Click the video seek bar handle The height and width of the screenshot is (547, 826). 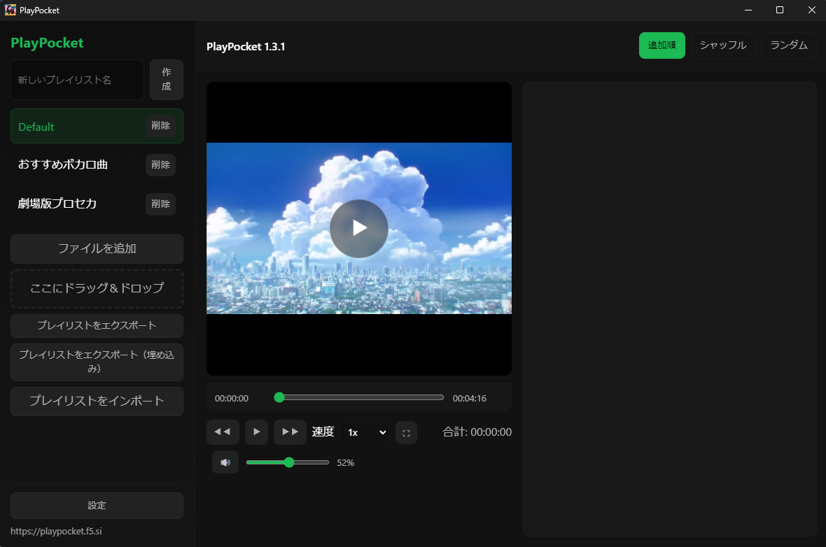tap(279, 397)
